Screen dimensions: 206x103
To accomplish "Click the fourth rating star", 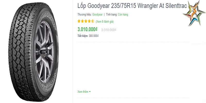I will (x=89, y=21).
